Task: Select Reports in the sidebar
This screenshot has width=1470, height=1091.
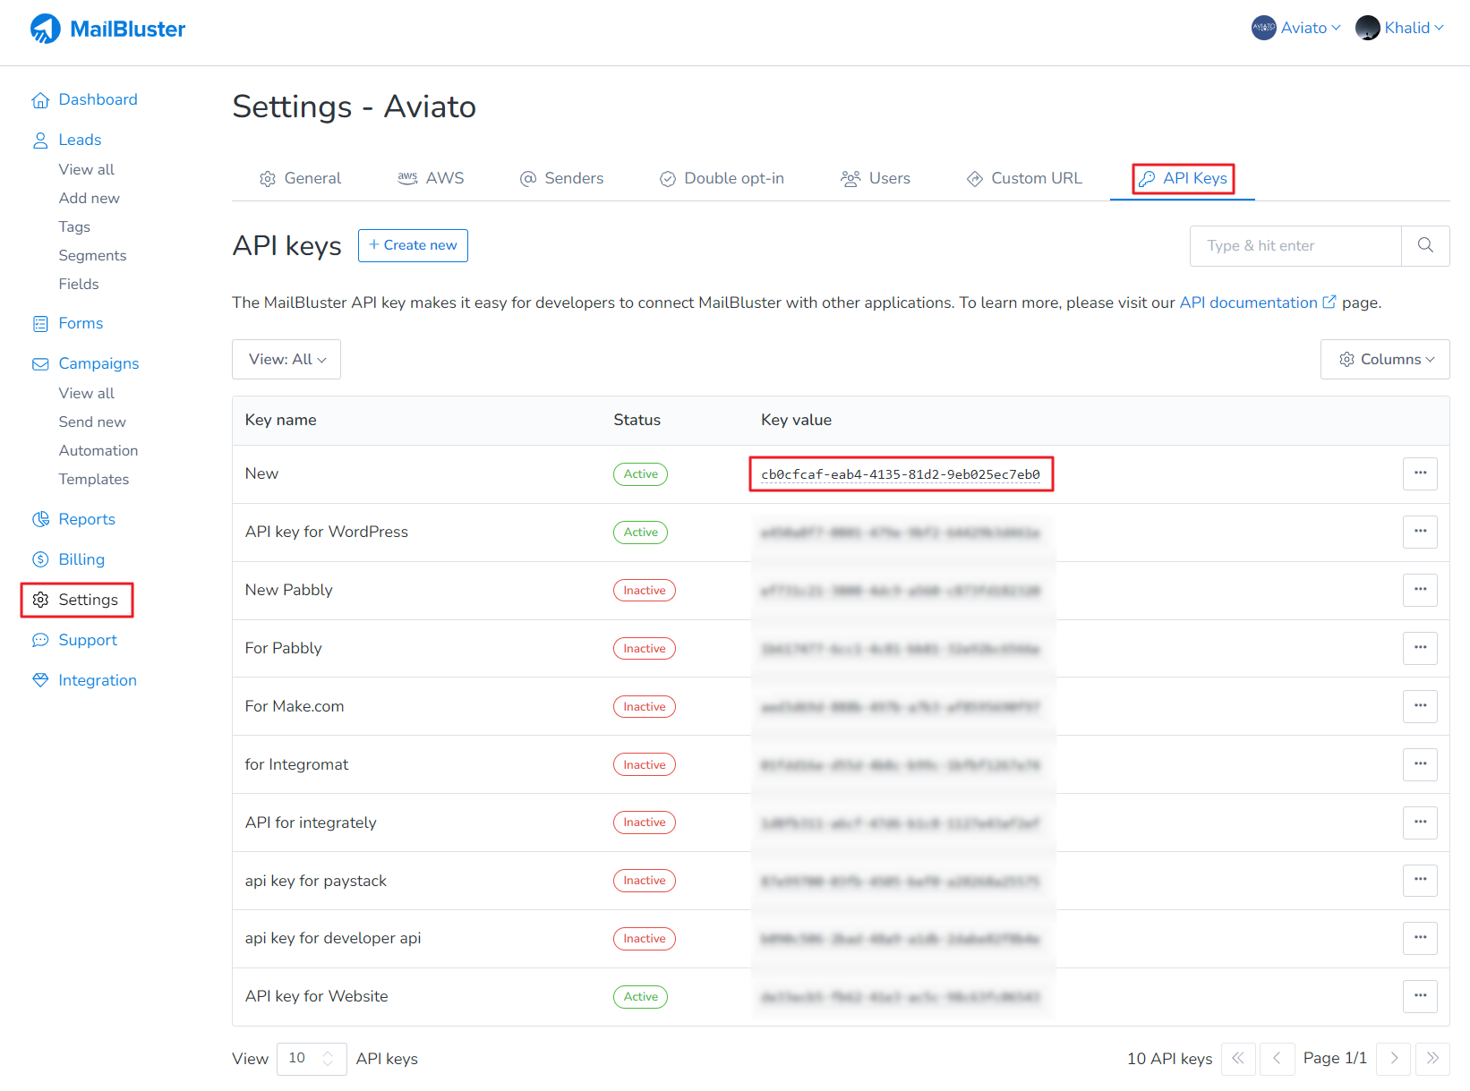Action: pos(87,519)
